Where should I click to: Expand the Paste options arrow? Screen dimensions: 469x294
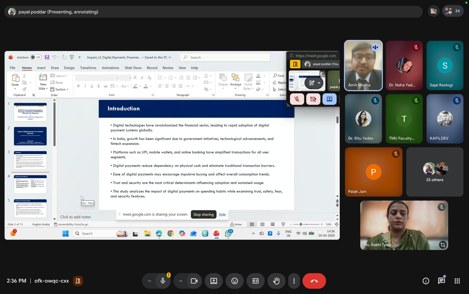pyautogui.click(x=15, y=89)
